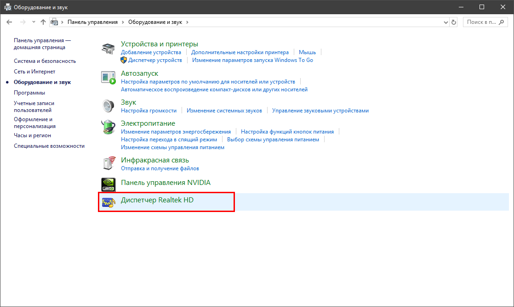Open the Автозапуск heading
Screen dimensions: 514x307
pyautogui.click(x=139, y=73)
